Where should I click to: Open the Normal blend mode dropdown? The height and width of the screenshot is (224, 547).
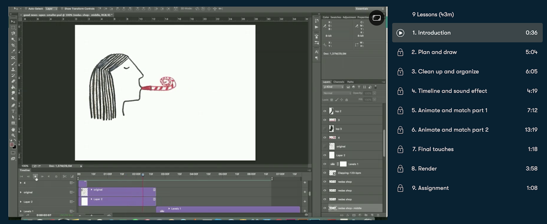(337, 93)
